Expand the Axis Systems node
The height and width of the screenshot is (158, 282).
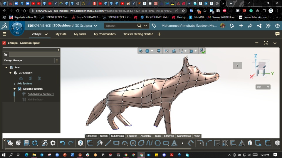(15, 84)
